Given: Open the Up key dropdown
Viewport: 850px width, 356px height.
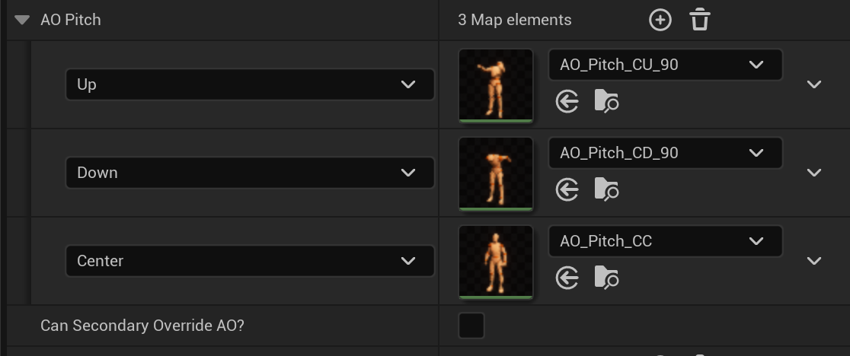Looking at the screenshot, I should point(250,84).
